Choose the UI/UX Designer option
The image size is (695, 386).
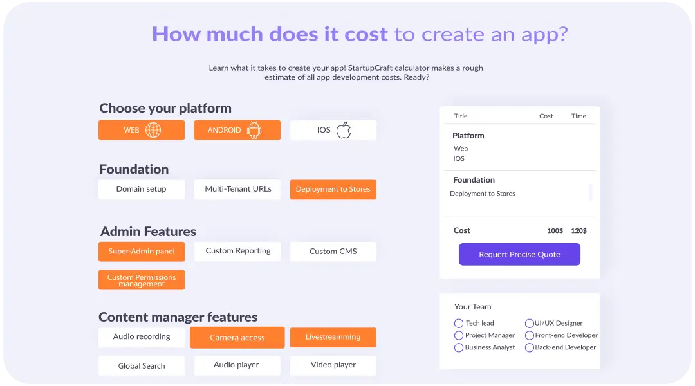click(530, 324)
